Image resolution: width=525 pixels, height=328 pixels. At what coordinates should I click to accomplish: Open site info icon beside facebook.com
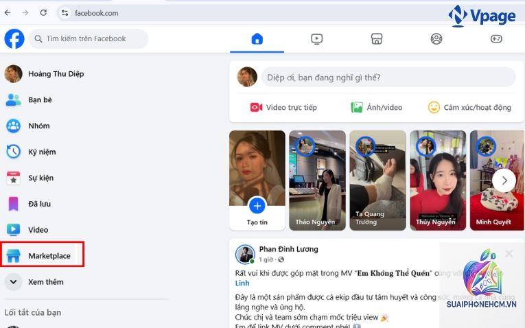(x=65, y=13)
